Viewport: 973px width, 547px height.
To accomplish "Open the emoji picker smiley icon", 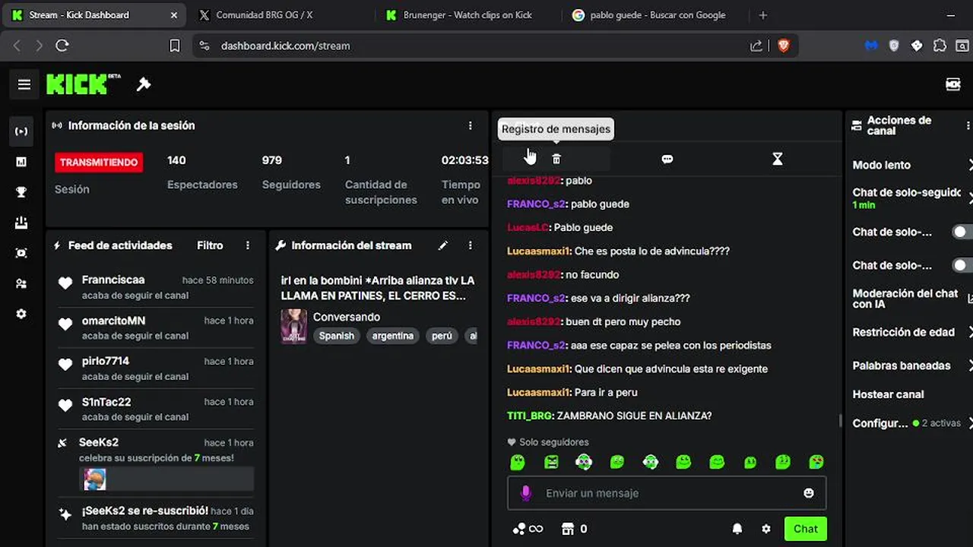I will pos(809,493).
